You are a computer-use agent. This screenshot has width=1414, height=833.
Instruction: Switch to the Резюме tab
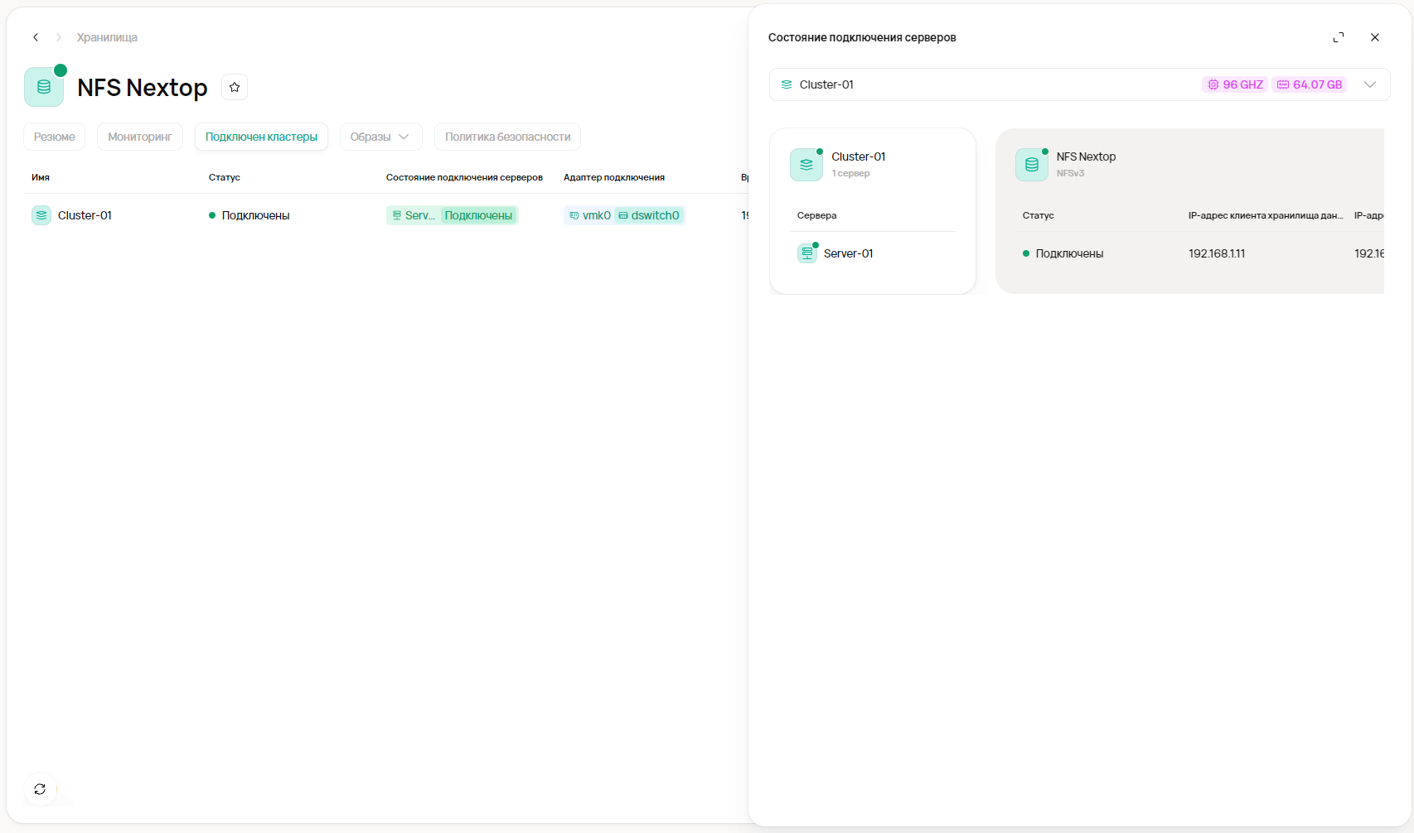pos(55,137)
